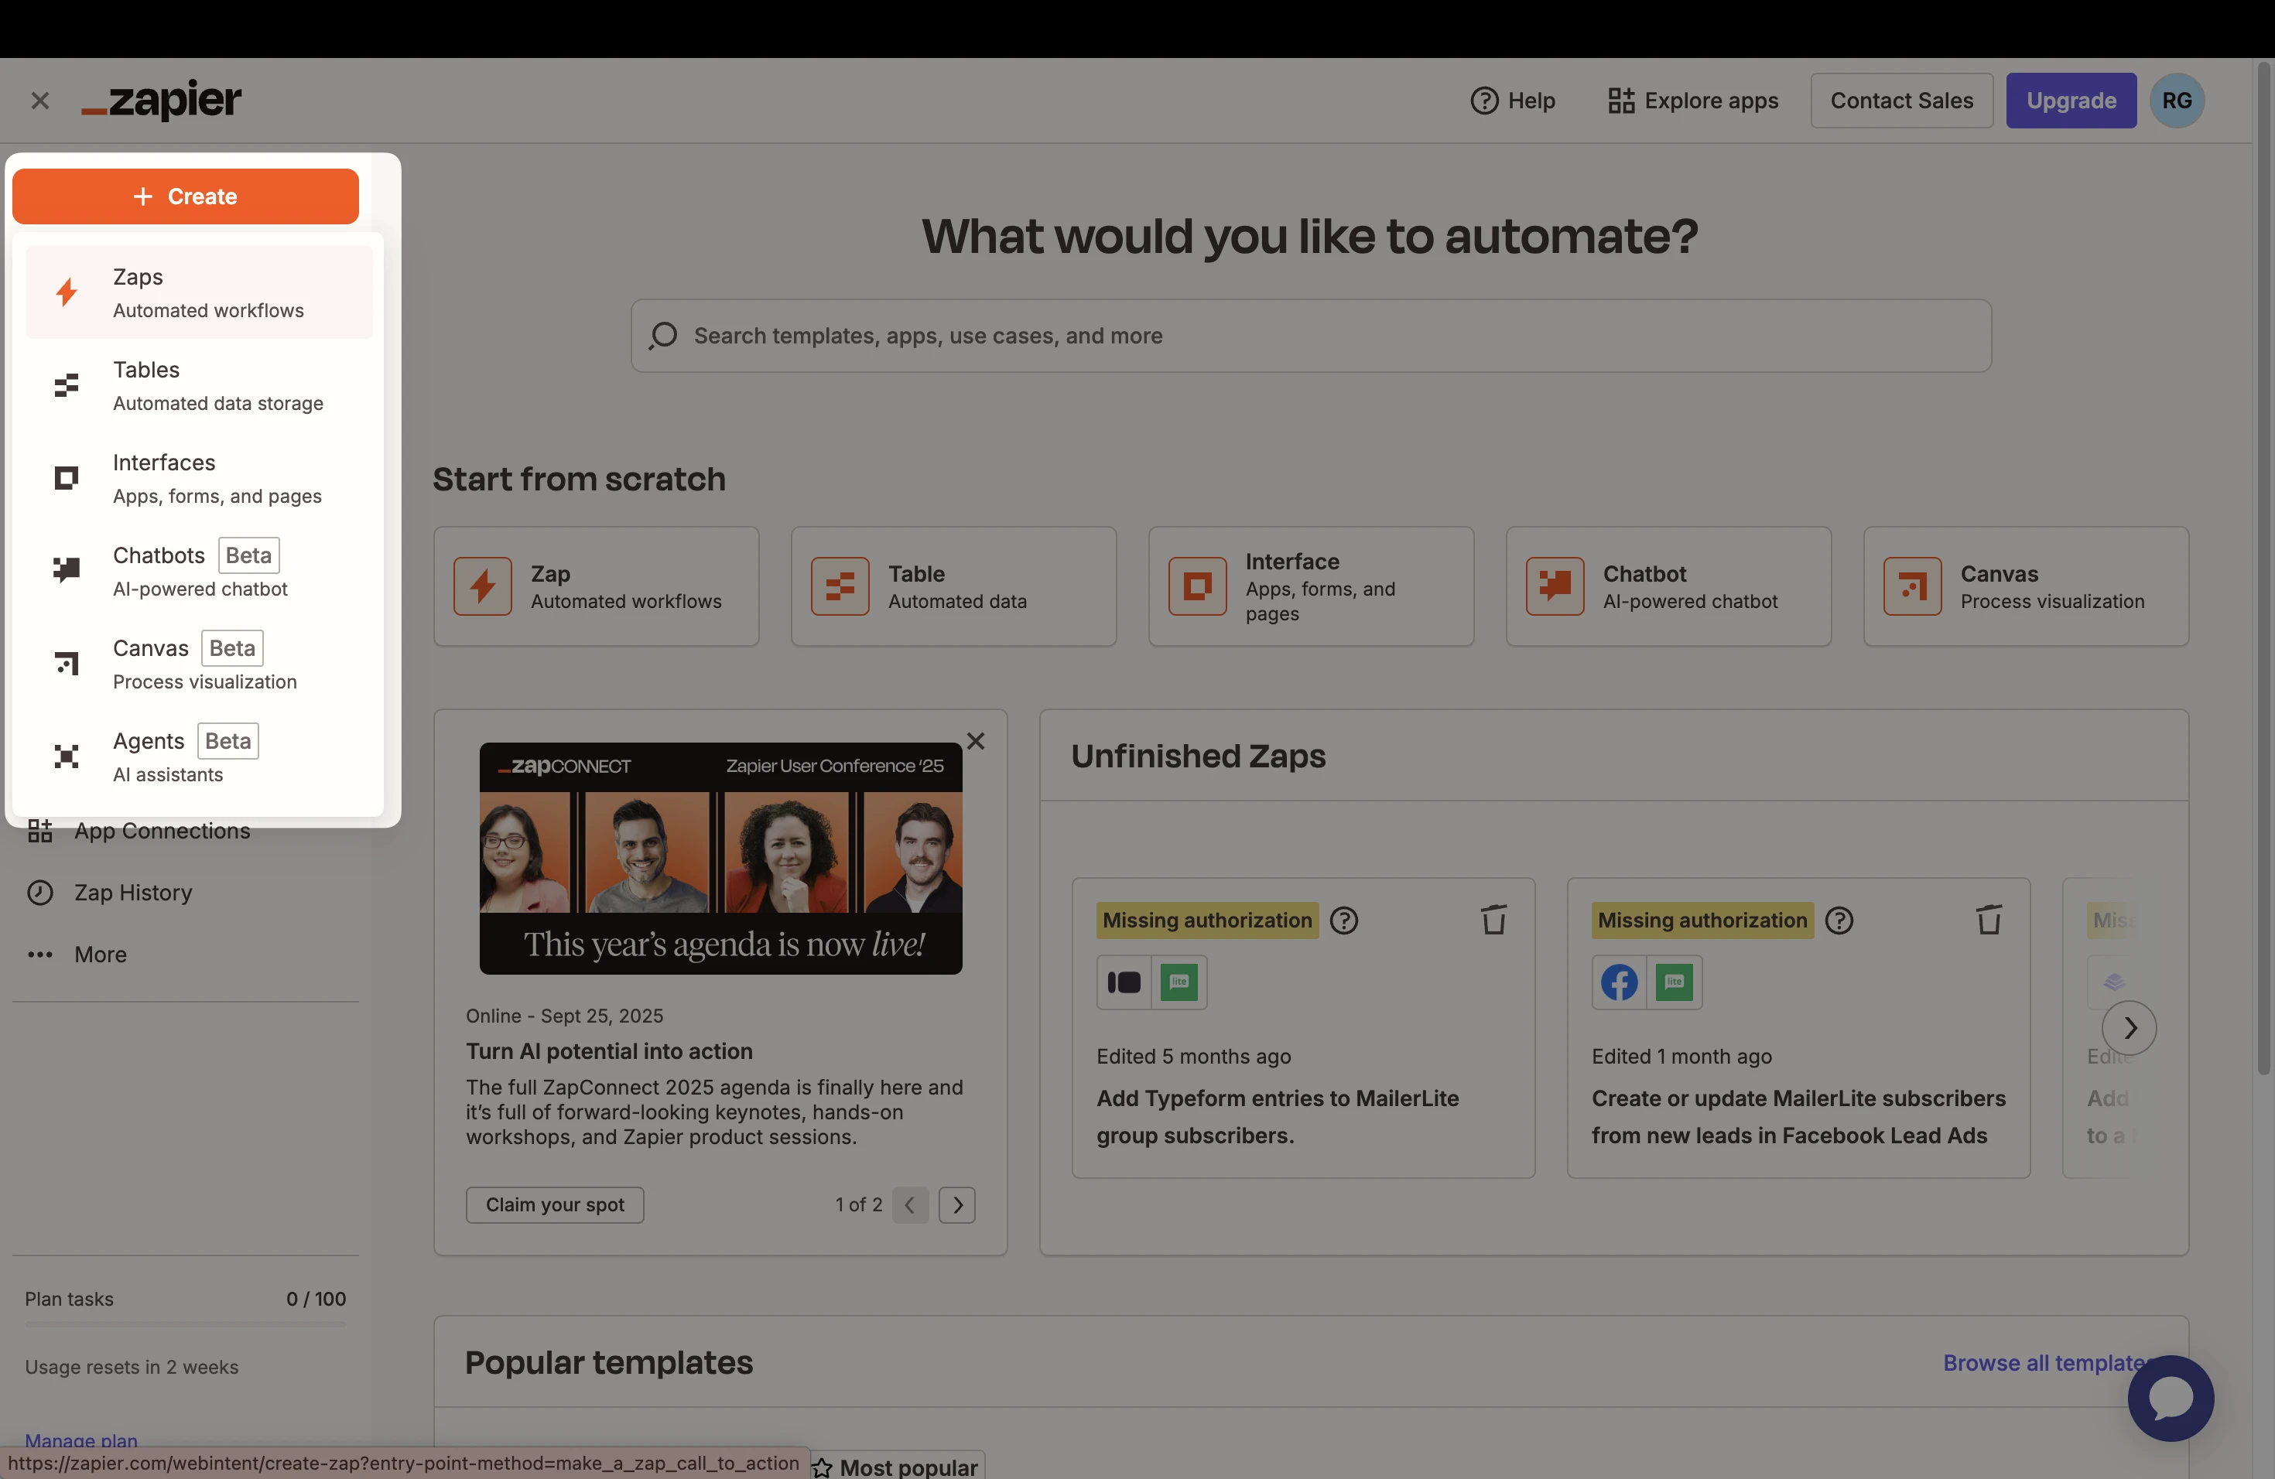Start a Chatbot AI-powered chatbot card

1668,586
